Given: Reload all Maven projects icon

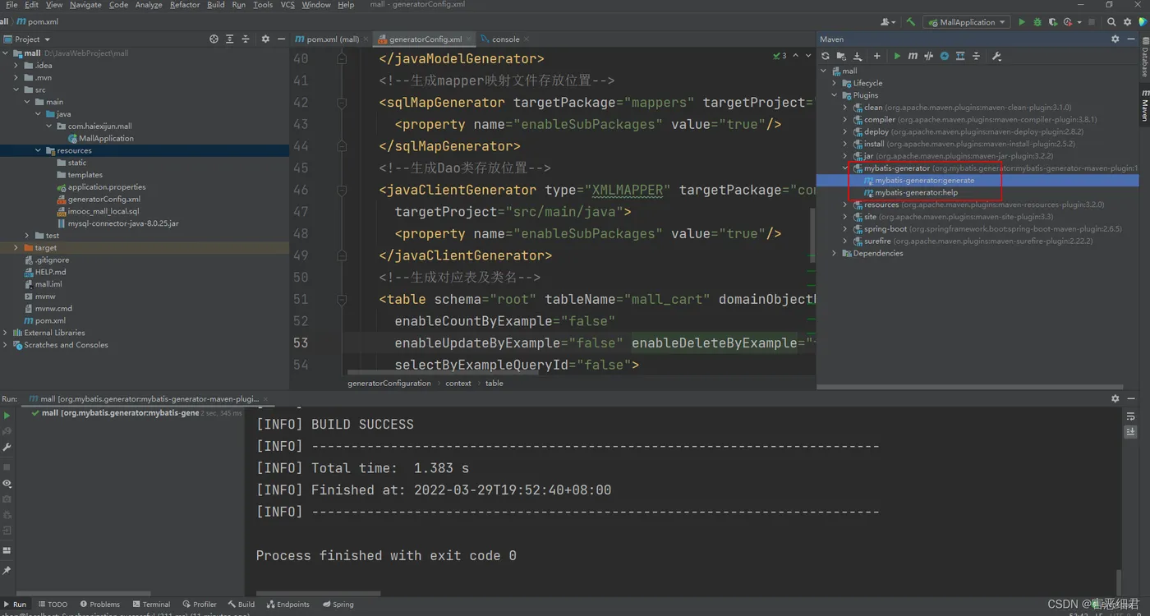Looking at the screenshot, I should point(826,56).
